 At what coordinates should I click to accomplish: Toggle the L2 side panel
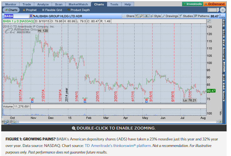[x=224, y=86]
